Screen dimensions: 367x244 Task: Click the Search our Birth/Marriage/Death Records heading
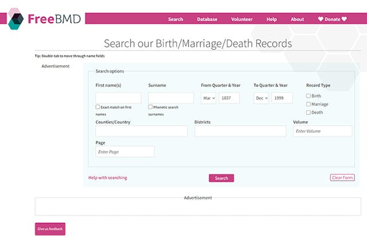[x=198, y=43]
